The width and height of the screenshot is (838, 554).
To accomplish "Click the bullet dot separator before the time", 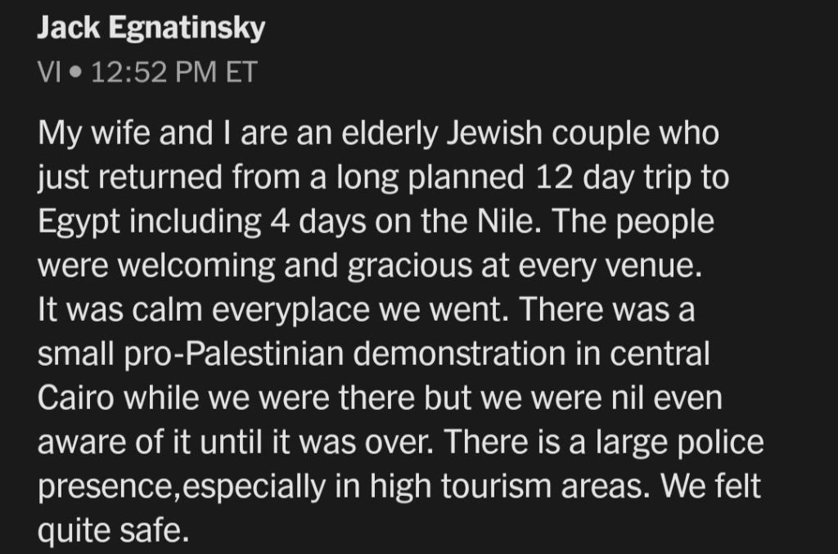I will (76, 74).
